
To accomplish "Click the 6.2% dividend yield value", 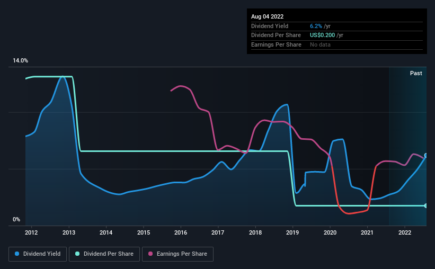I will (316, 26).
